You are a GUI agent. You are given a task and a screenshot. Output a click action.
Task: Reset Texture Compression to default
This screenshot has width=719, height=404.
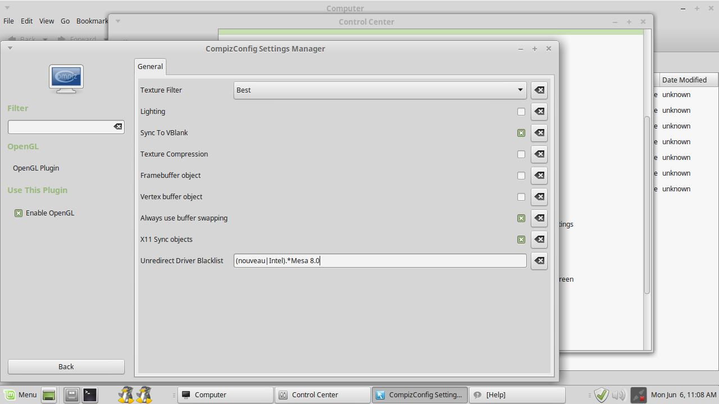point(539,154)
